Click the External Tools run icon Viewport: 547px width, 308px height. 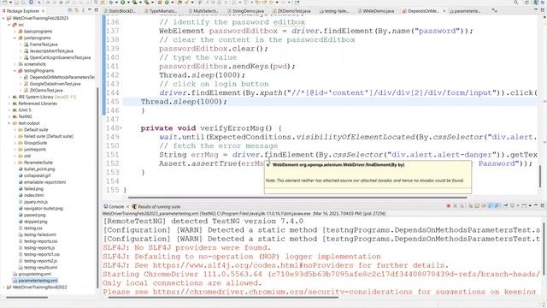point(147,3)
